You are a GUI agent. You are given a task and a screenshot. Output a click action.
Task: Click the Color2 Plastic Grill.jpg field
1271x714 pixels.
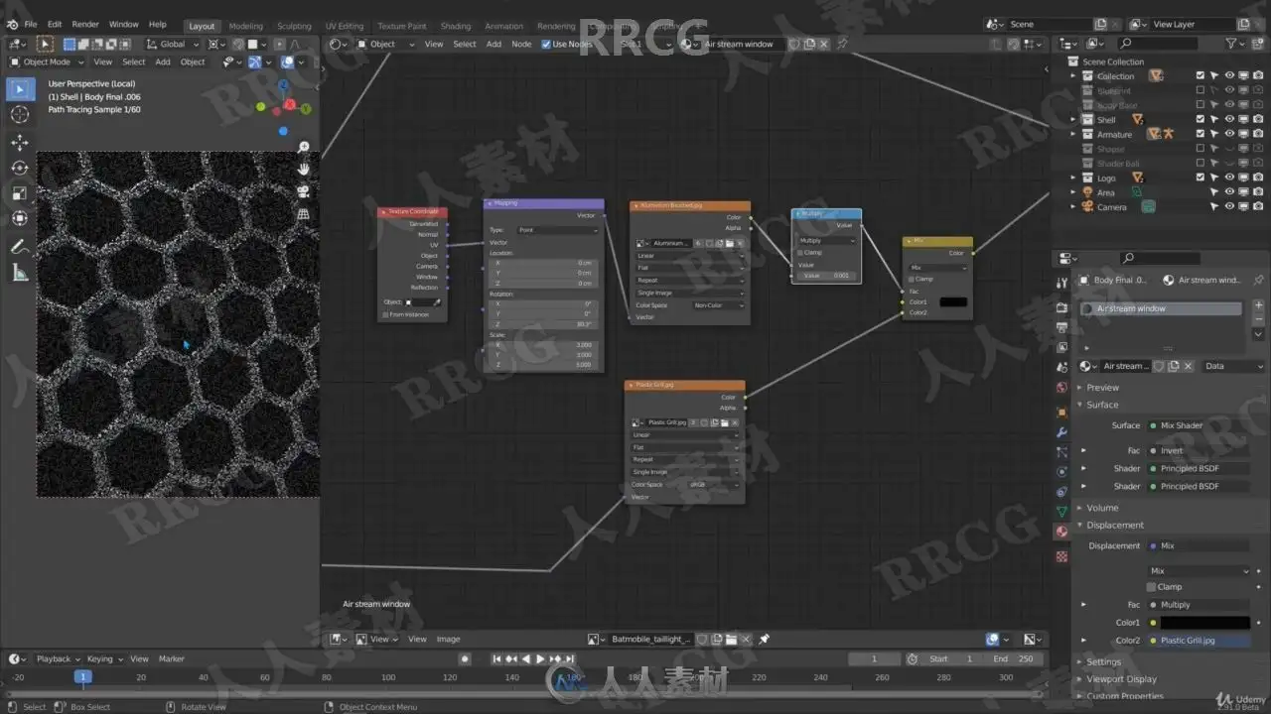[1199, 641]
